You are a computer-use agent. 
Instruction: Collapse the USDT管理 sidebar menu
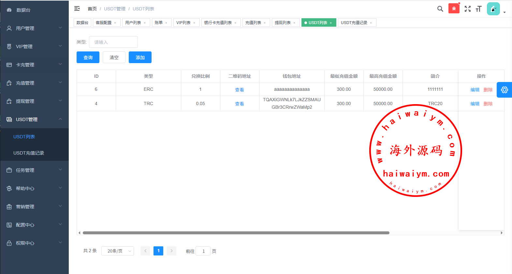pyautogui.click(x=34, y=119)
